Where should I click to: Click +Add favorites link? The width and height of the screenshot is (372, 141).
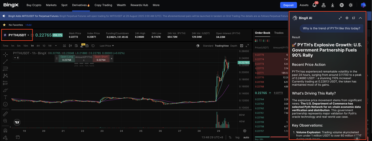point(28,25)
